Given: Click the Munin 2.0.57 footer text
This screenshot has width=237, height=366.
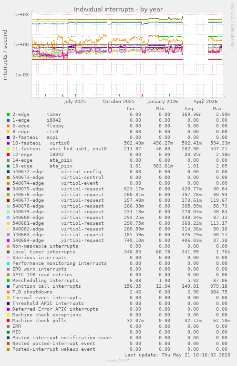Looking at the screenshot, I should pyautogui.click(x=118, y=361).
